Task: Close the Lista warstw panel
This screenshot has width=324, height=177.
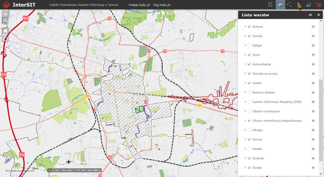Action: click(319, 15)
